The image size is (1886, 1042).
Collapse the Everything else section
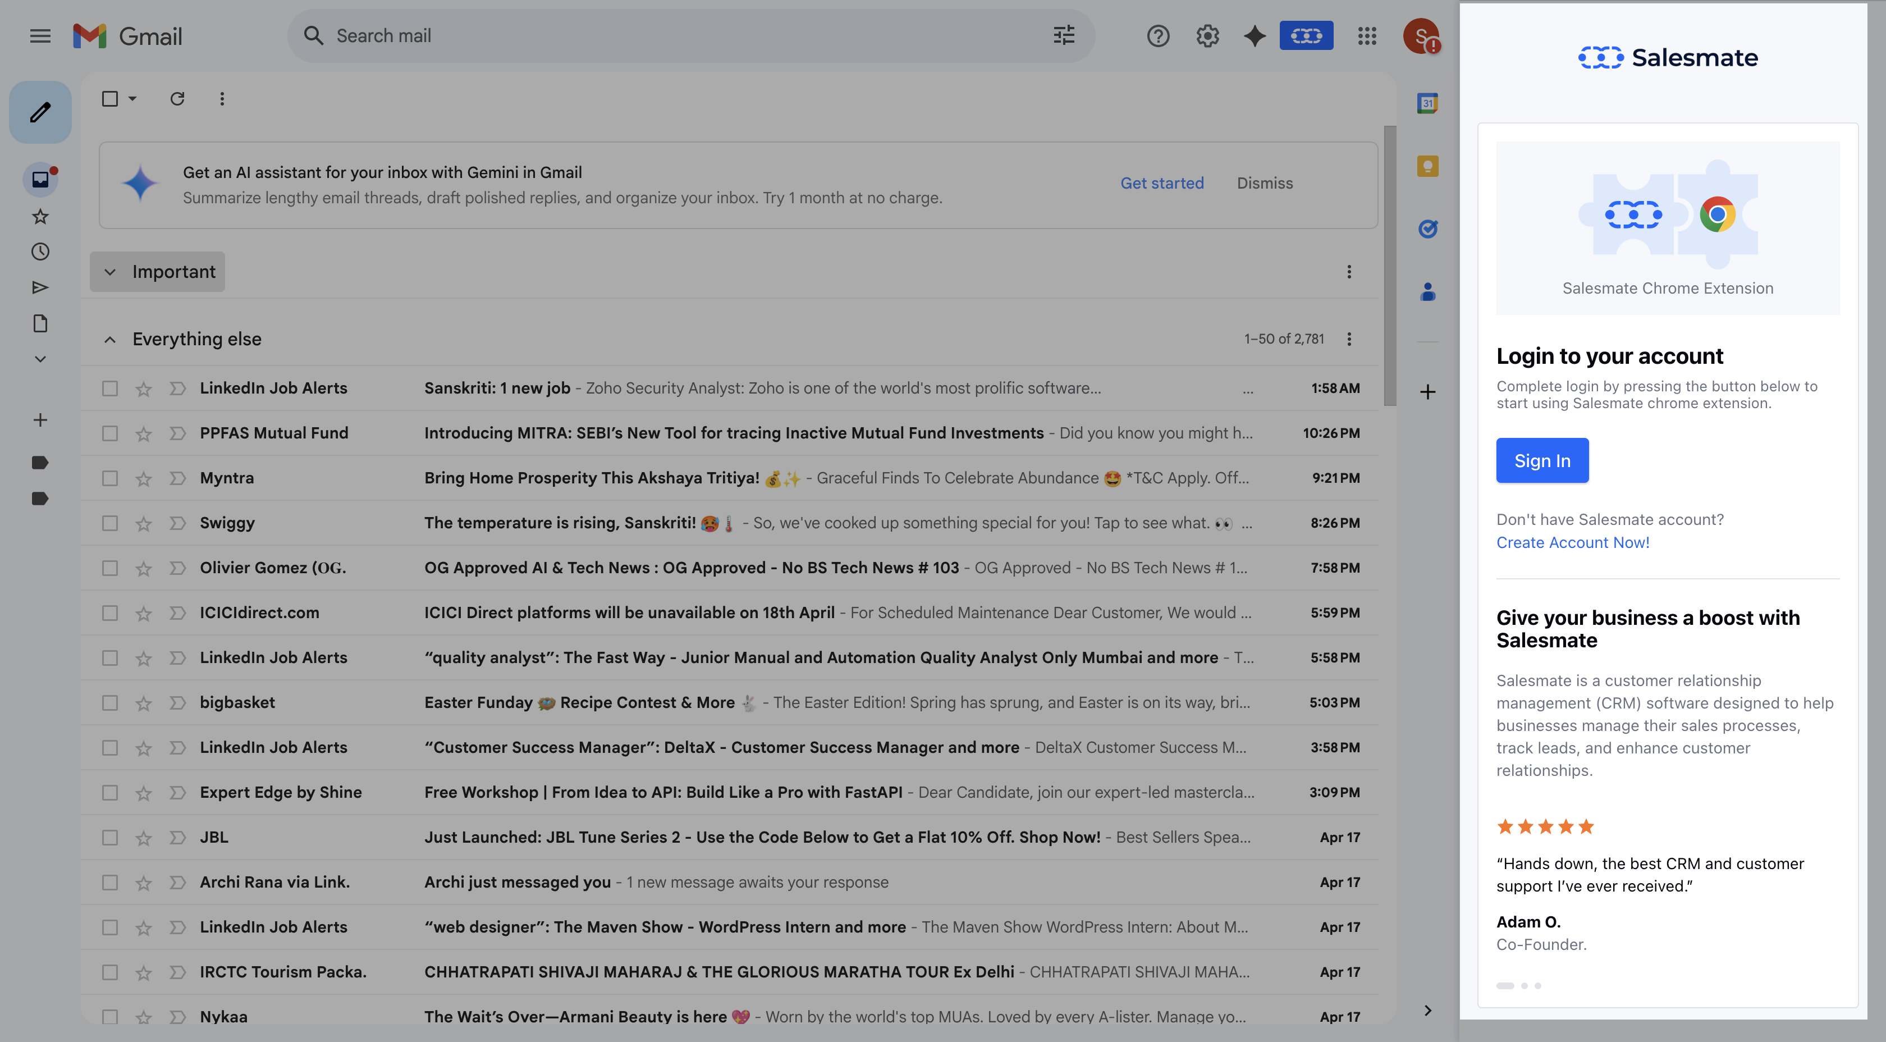(x=110, y=339)
